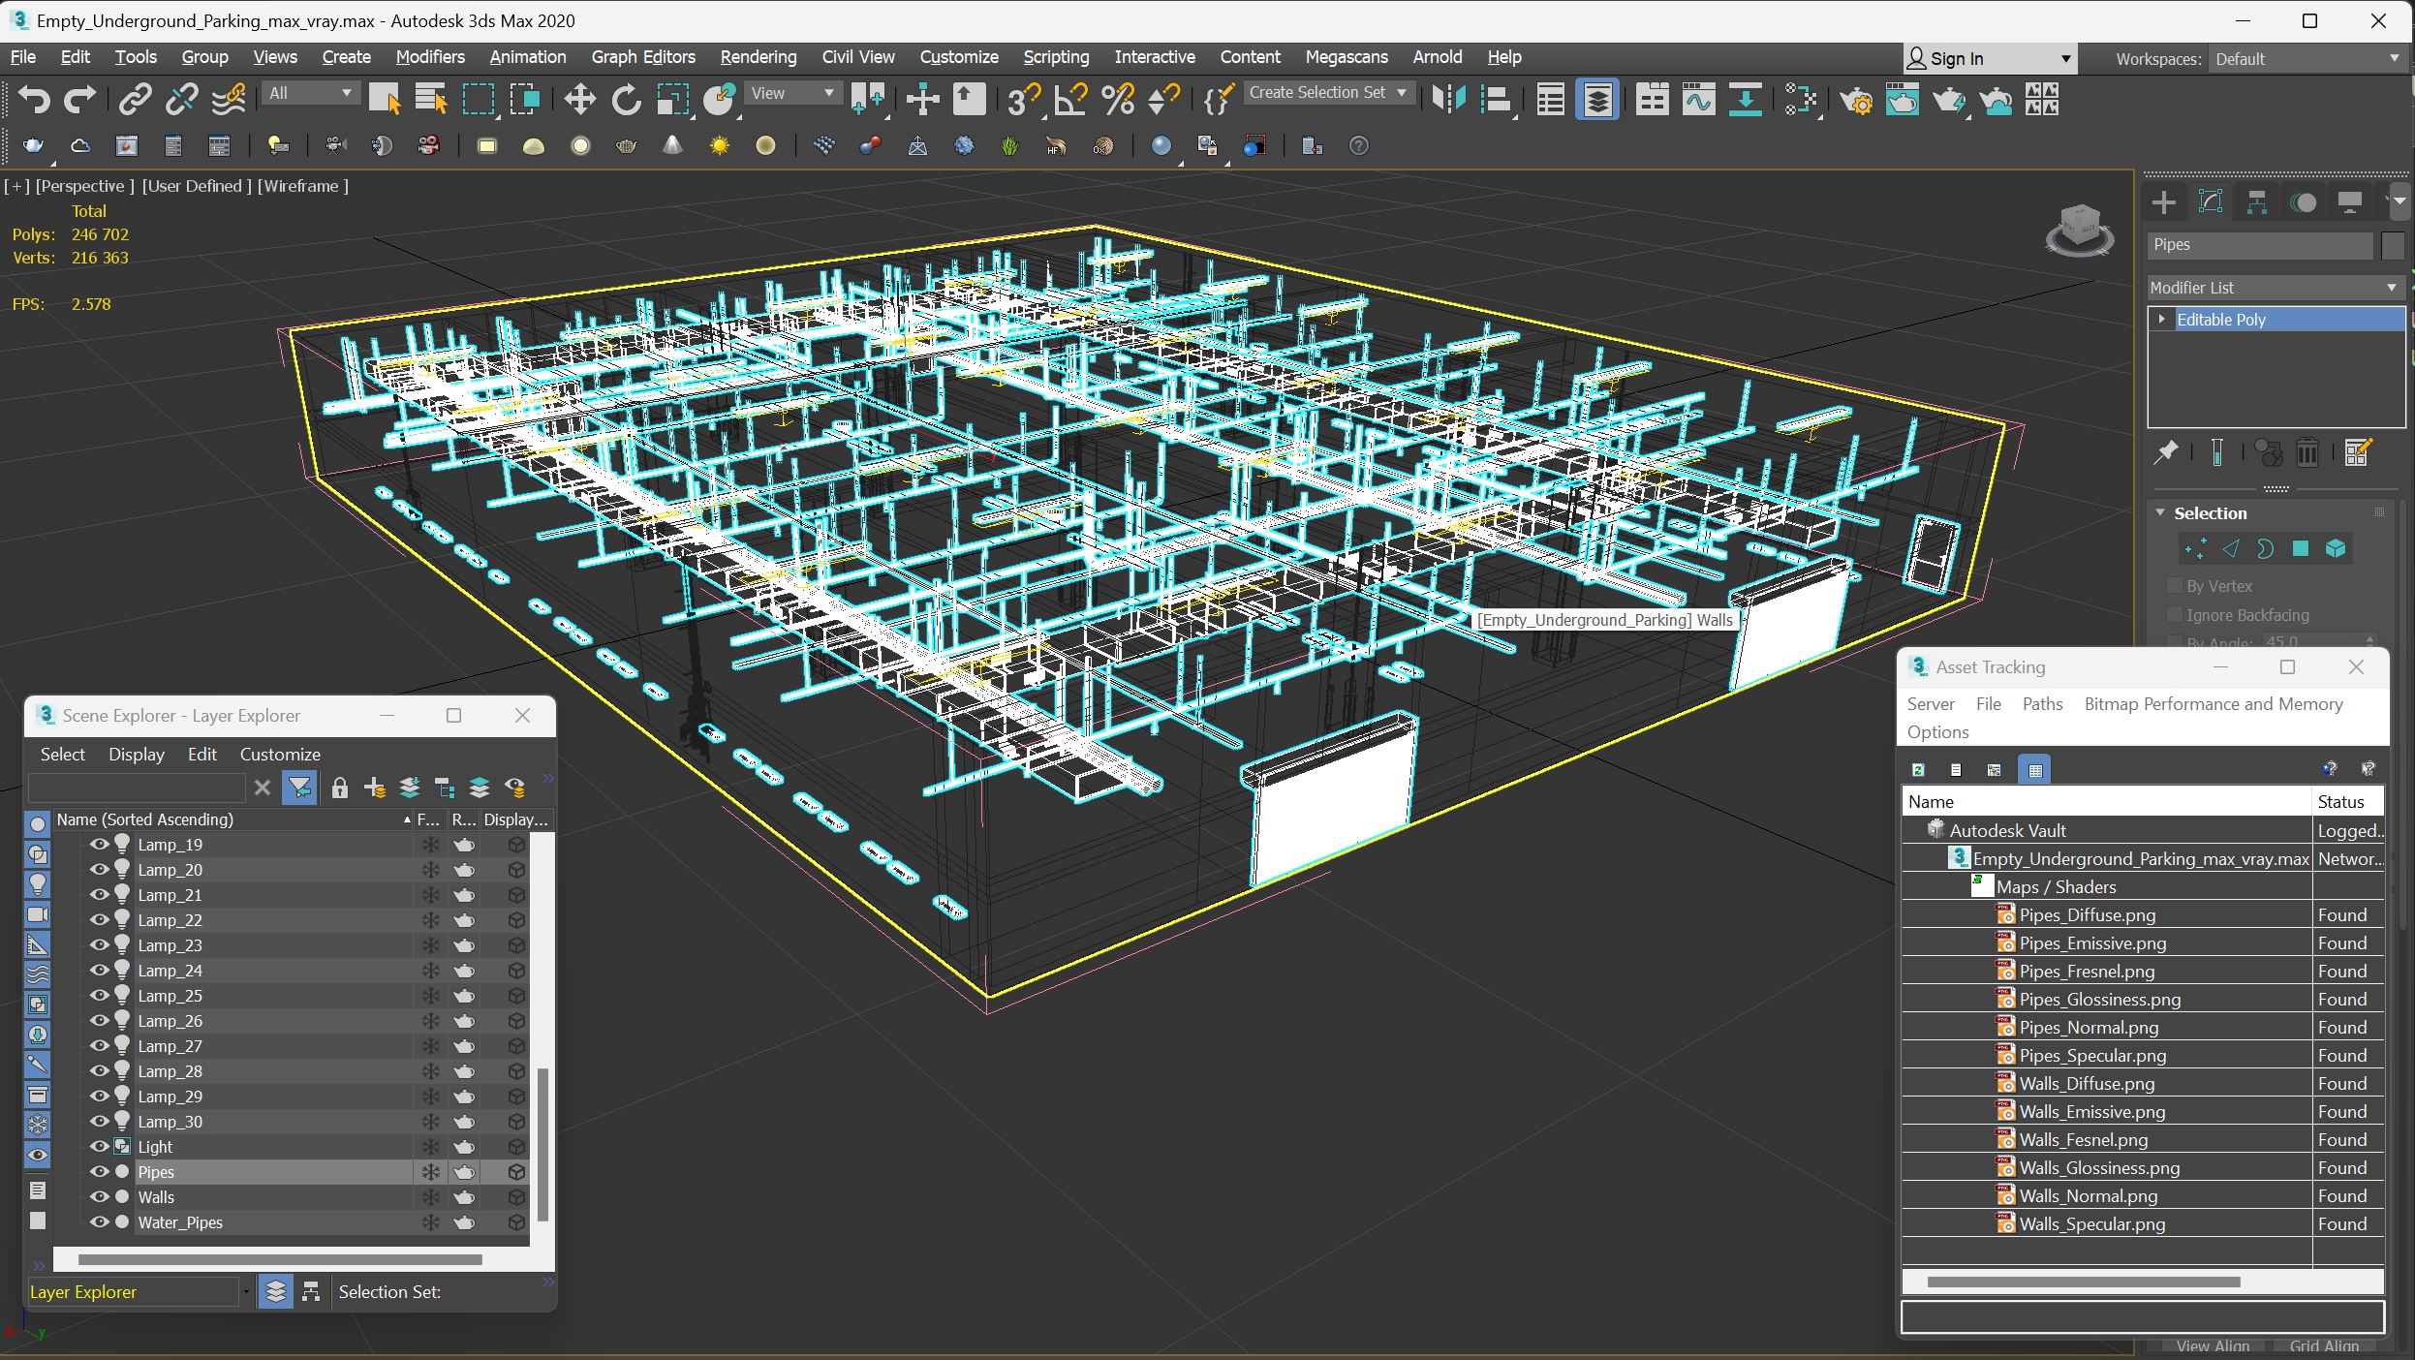2415x1360 pixels.
Task: Open the Rendering menu
Action: point(757,56)
